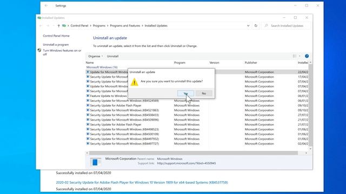Click the horizontal scrollbar right arrow

click(x=306, y=153)
